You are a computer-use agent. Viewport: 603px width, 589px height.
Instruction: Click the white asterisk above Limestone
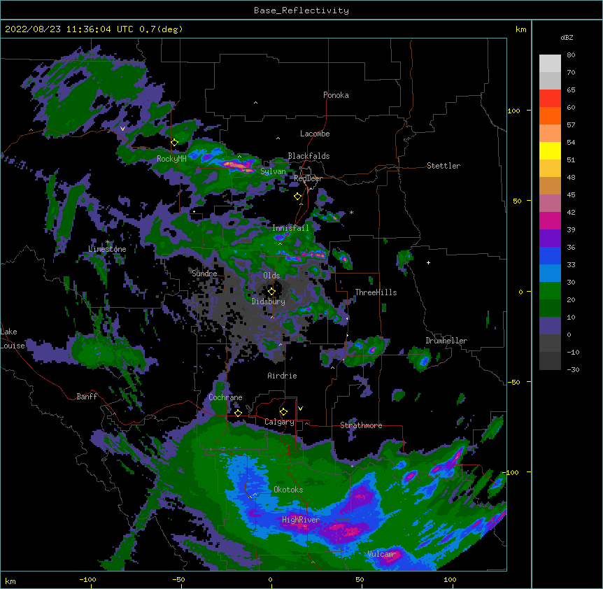107,242
